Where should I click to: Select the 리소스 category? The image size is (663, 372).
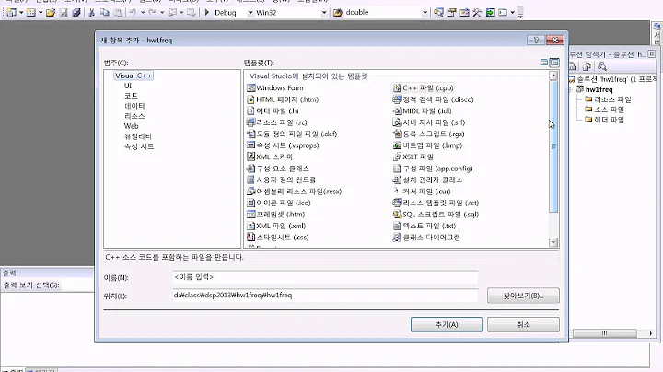pos(134,116)
